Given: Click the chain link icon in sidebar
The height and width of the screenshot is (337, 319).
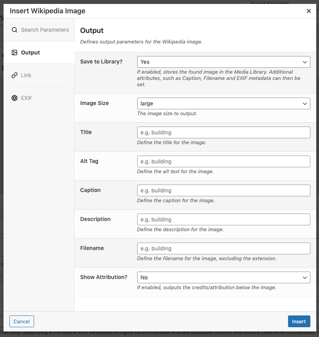Looking at the screenshot, I should click(14, 76).
